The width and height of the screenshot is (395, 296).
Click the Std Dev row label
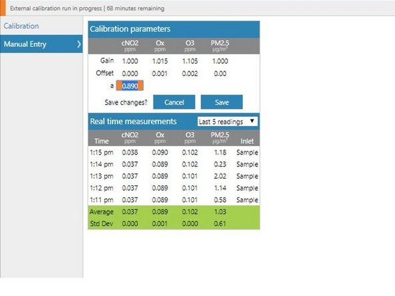pyautogui.click(x=101, y=223)
